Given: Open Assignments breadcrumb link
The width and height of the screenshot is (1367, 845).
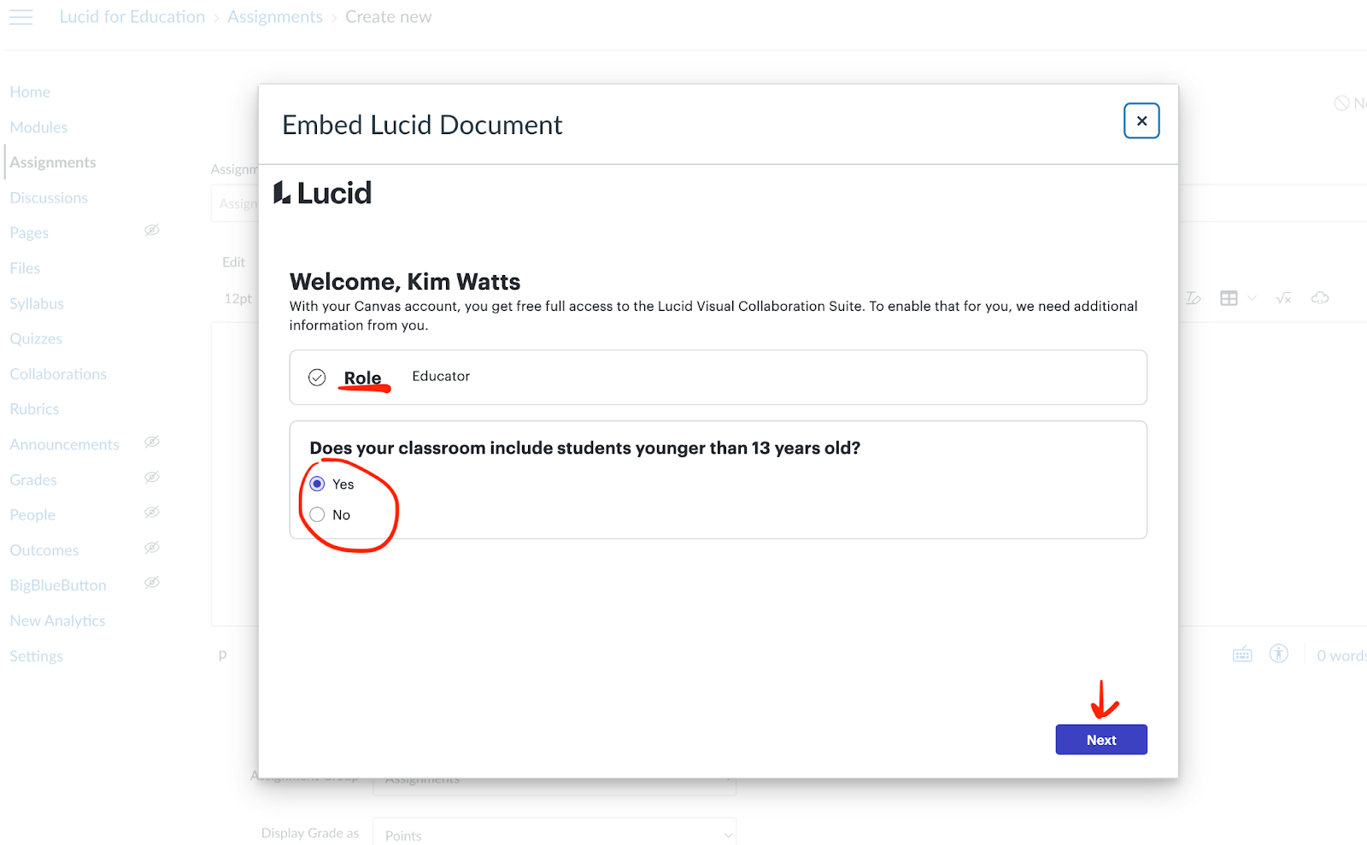Looking at the screenshot, I should 275,17.
